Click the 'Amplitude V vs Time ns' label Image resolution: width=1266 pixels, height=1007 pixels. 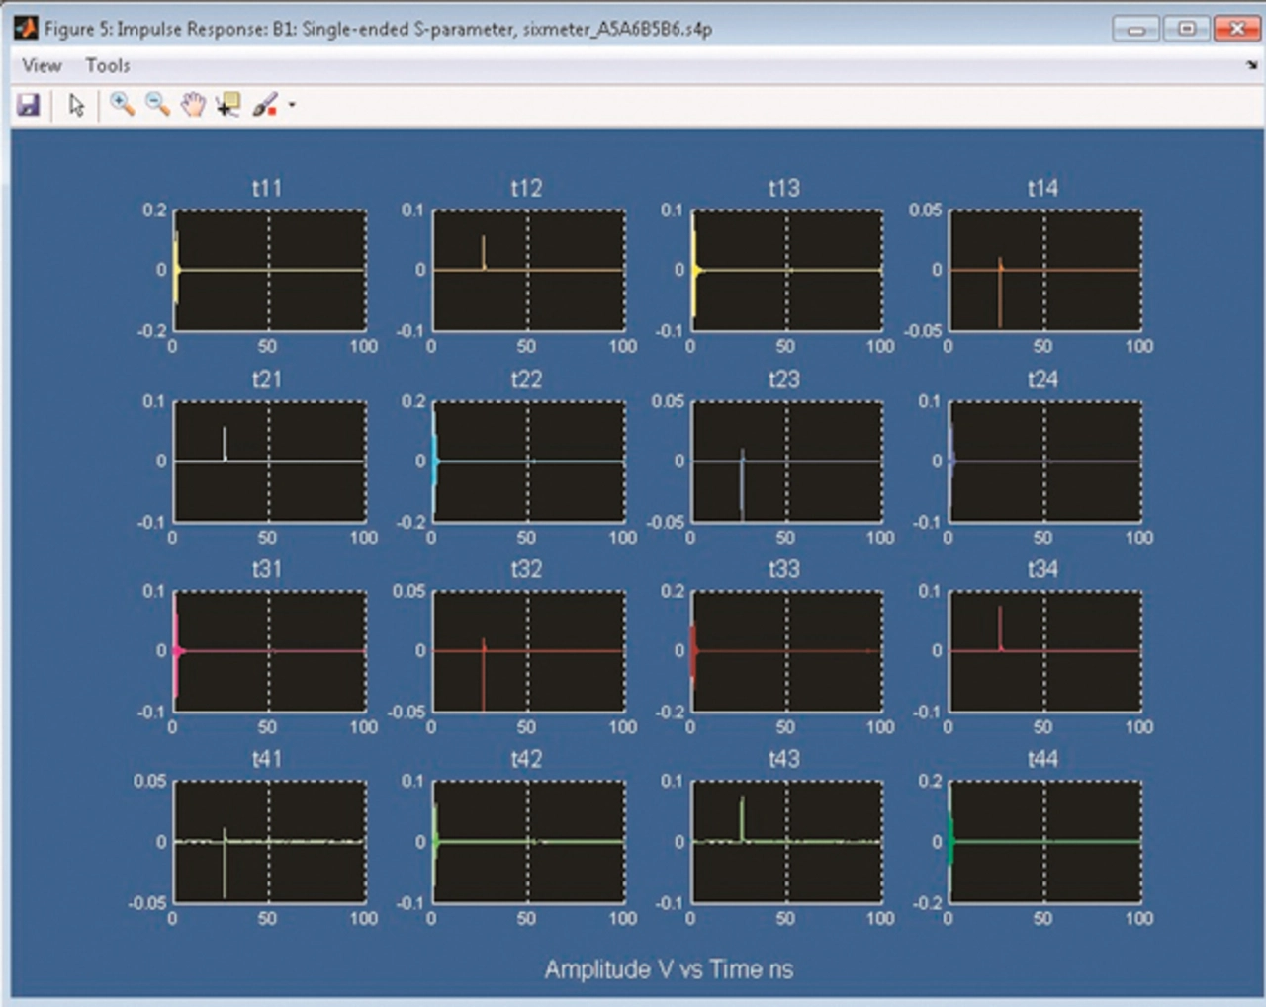click(x=669, y=969)
